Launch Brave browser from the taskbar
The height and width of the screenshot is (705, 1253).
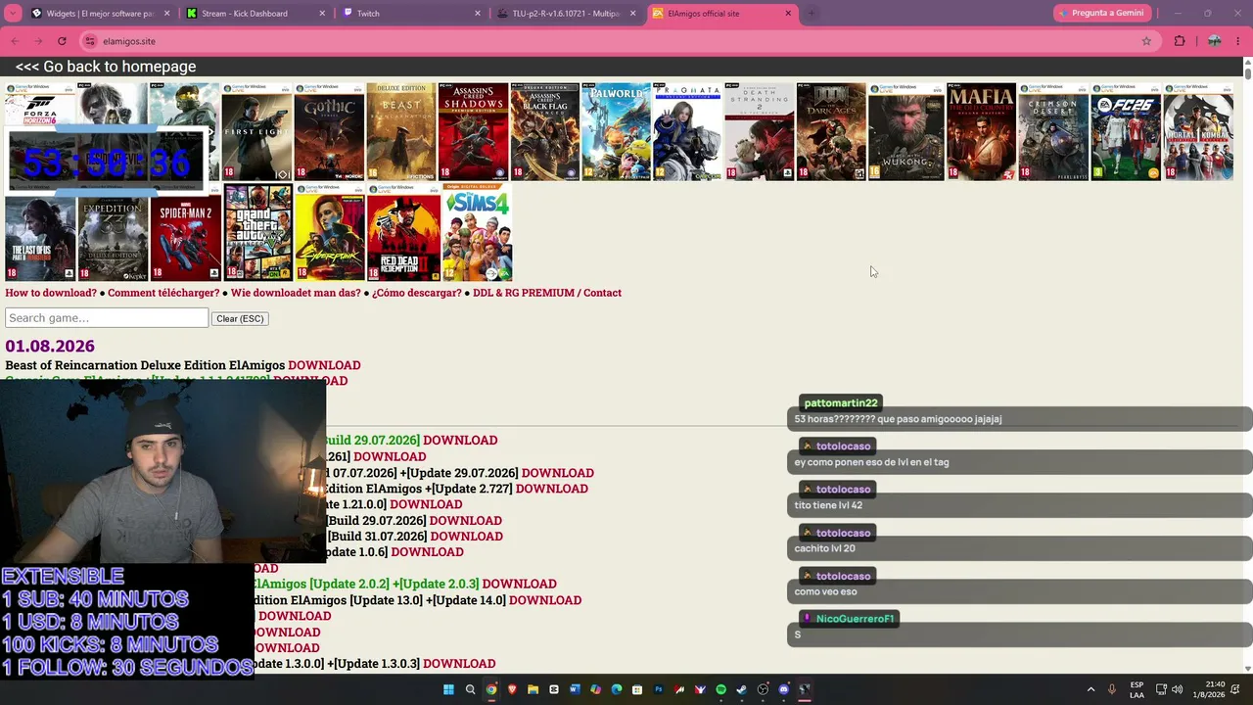click(x=512, y=689)
